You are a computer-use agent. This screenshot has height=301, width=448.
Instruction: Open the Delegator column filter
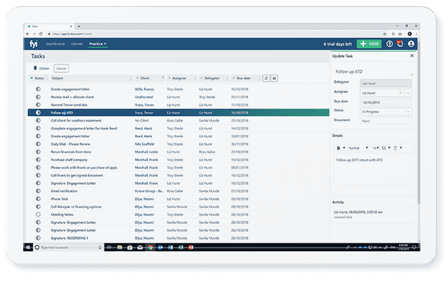pyautogui.click(x=213, y=78)
